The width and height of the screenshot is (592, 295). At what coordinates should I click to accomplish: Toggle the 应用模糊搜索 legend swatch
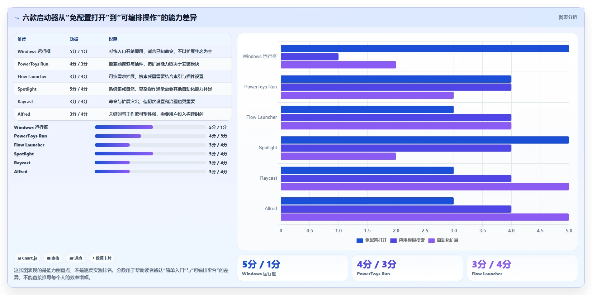coord(393,241)
